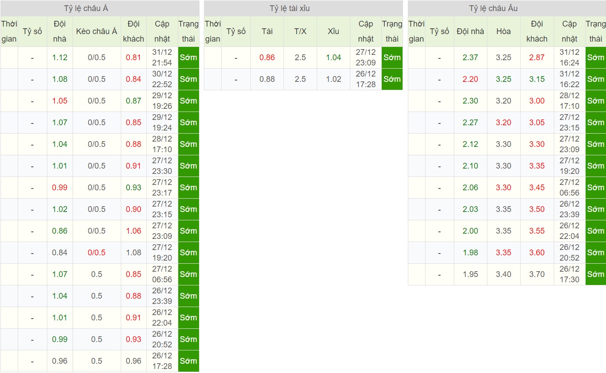Click the 'Xỉu' column header

334,31
